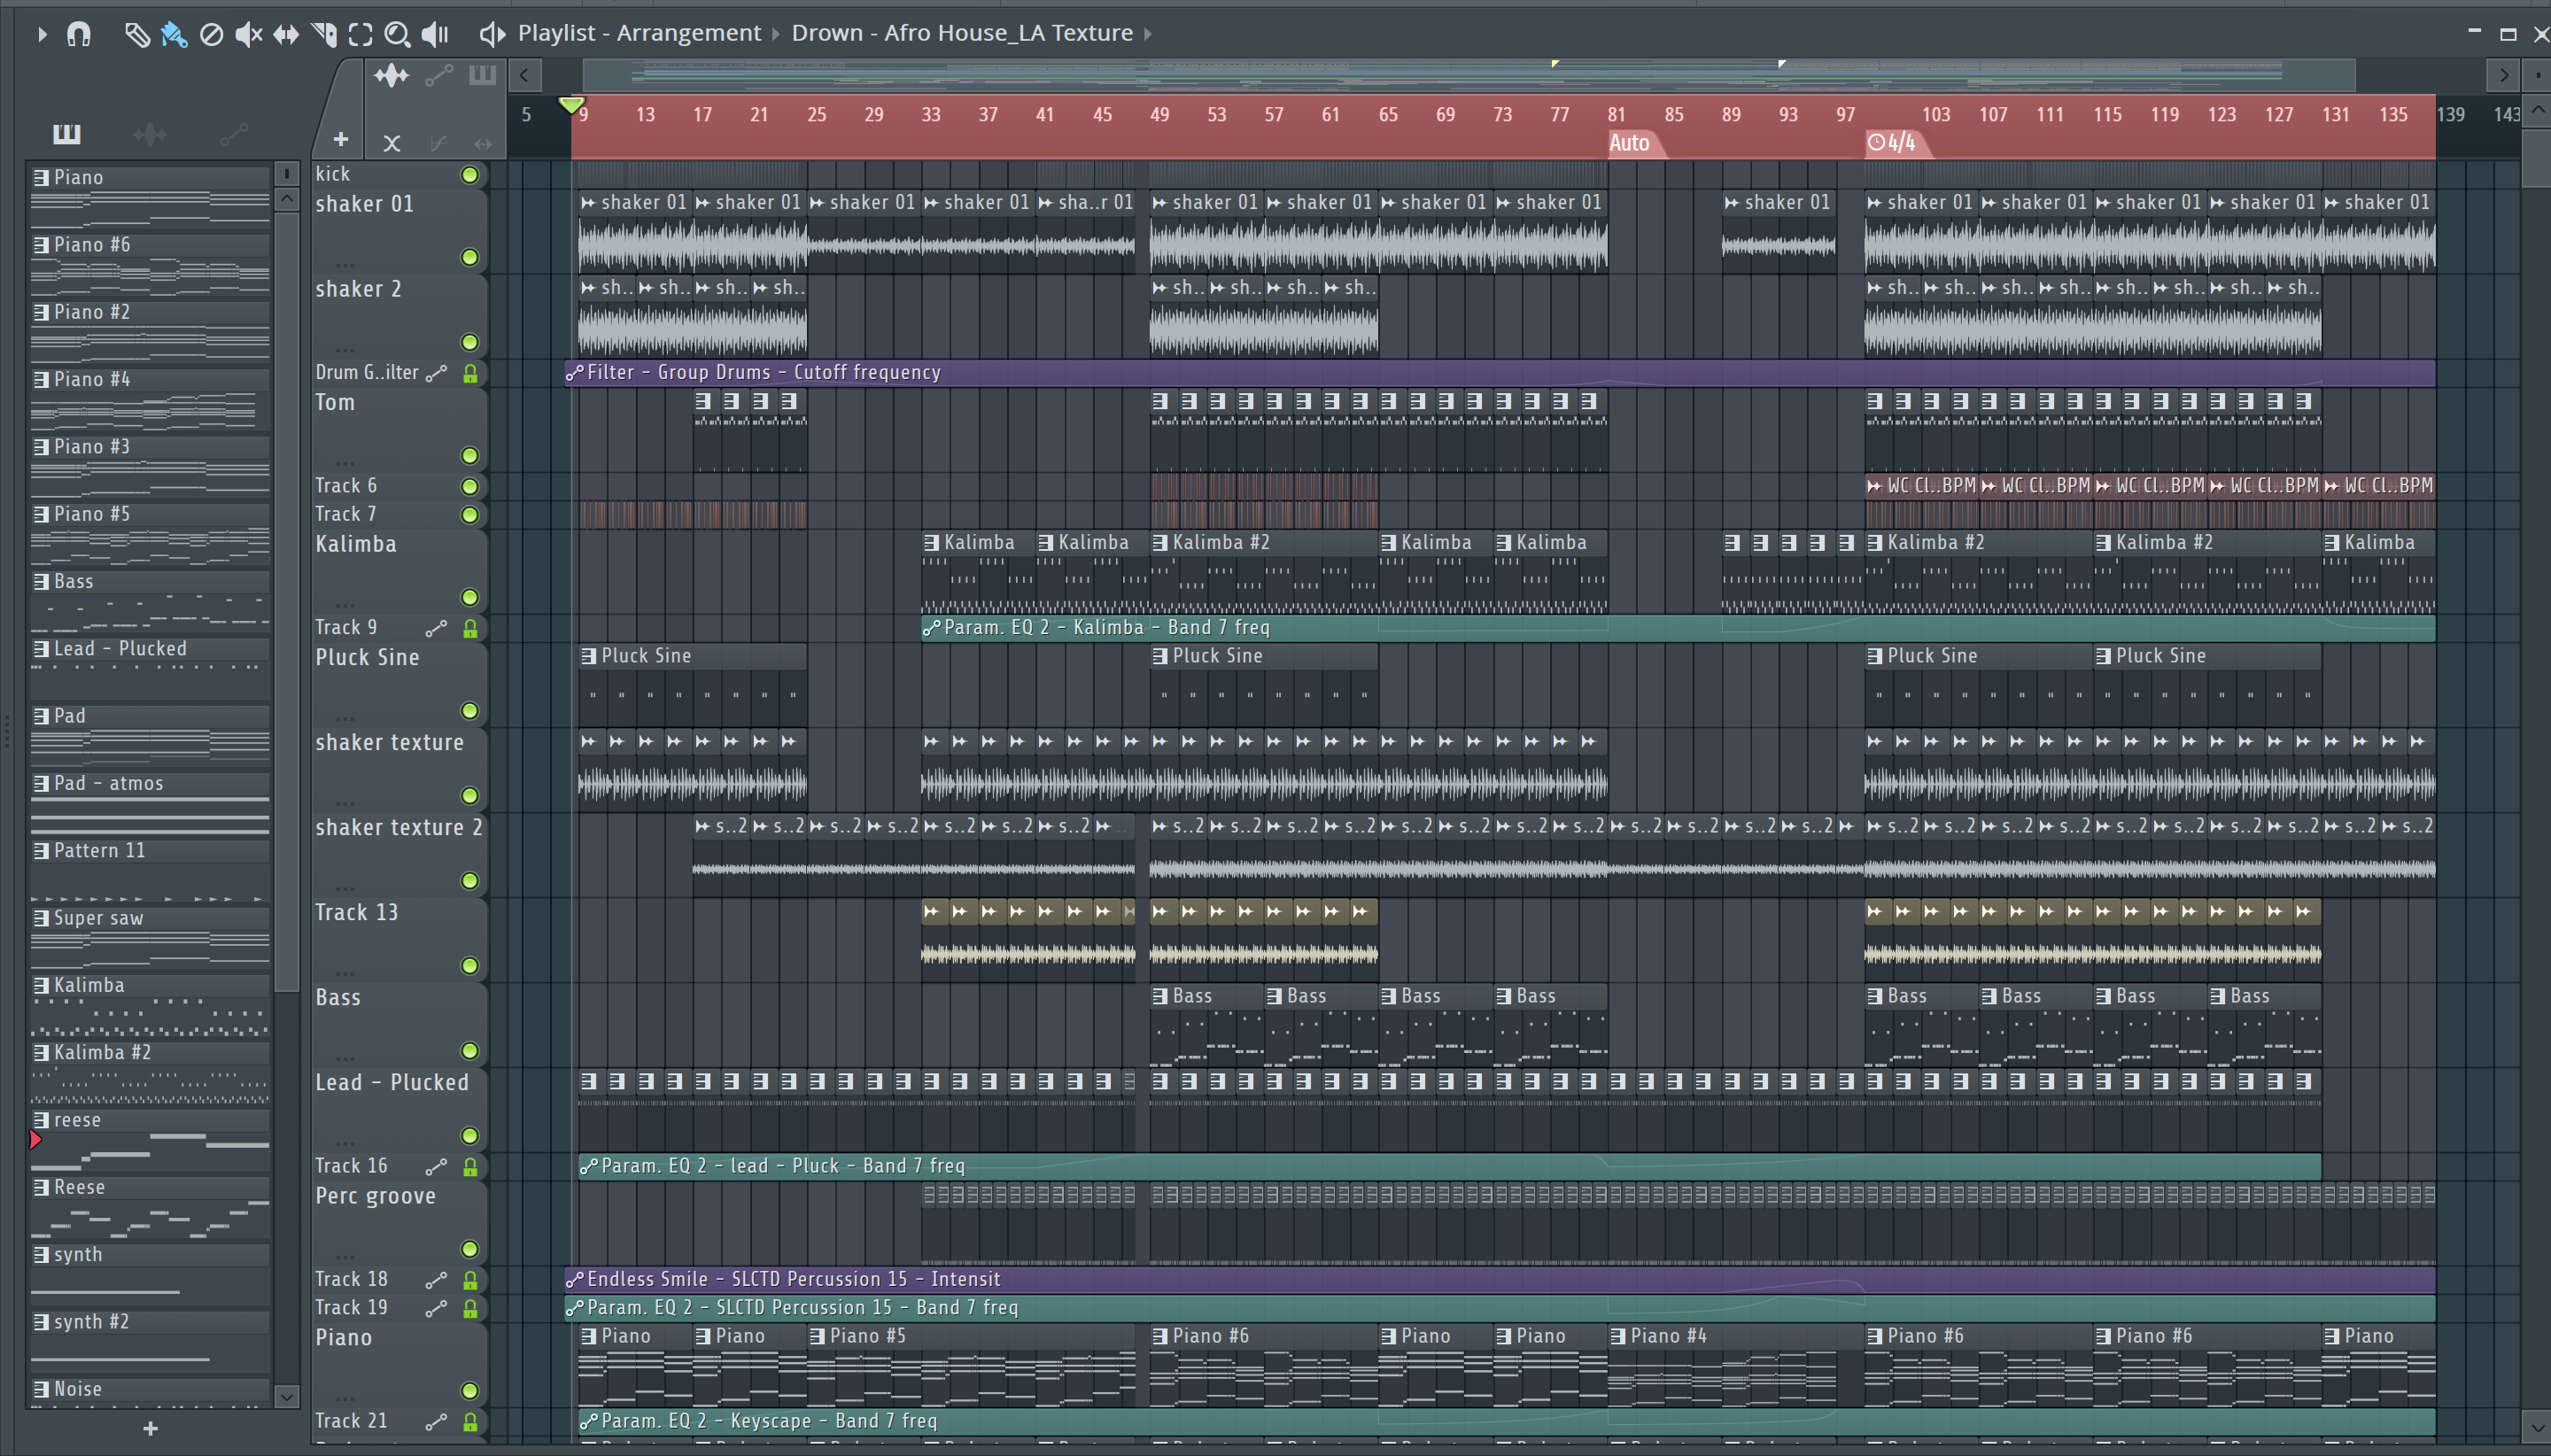Toggle the Tom track mute switch
Image resolution: width=2551 pixels, height=1456 pixels.
(x=470, y=456)
